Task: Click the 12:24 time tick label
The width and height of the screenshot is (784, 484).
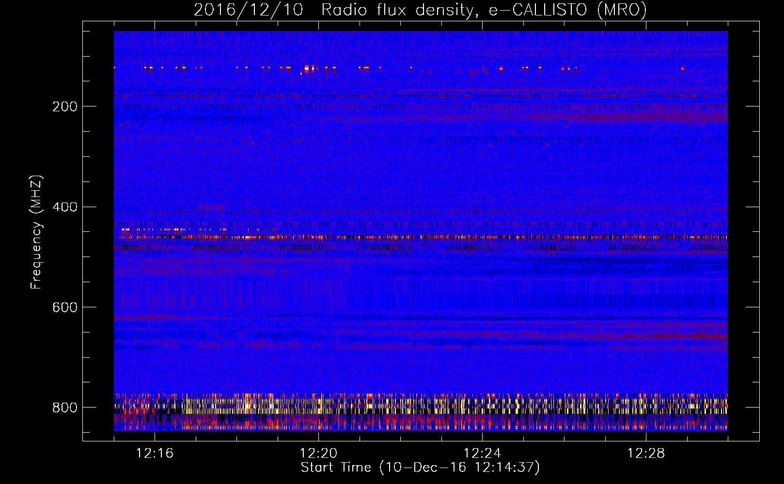Action: 483,454
